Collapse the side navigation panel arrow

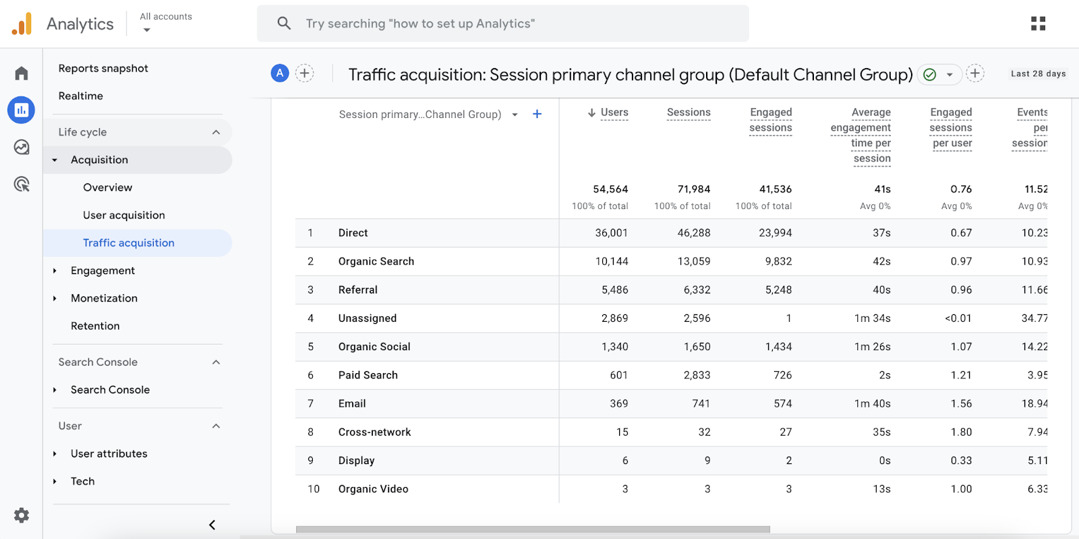212,525
